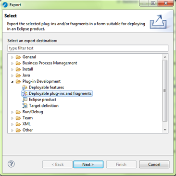Expand the Team tree node arrow
The width and height of the screenshot is (176, 176).
[12, 118]
